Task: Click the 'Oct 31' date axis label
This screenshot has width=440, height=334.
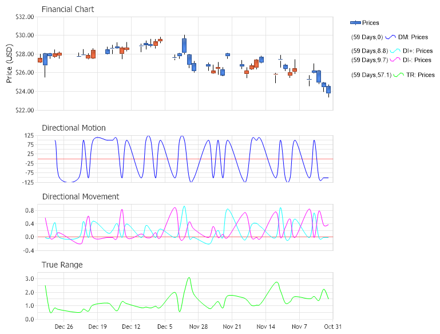Action: point(332,327)
